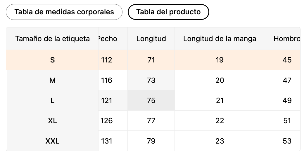Screen dimensions: 304x157
Task: Click the sleeve length value 23 cell
Action: 220,141
